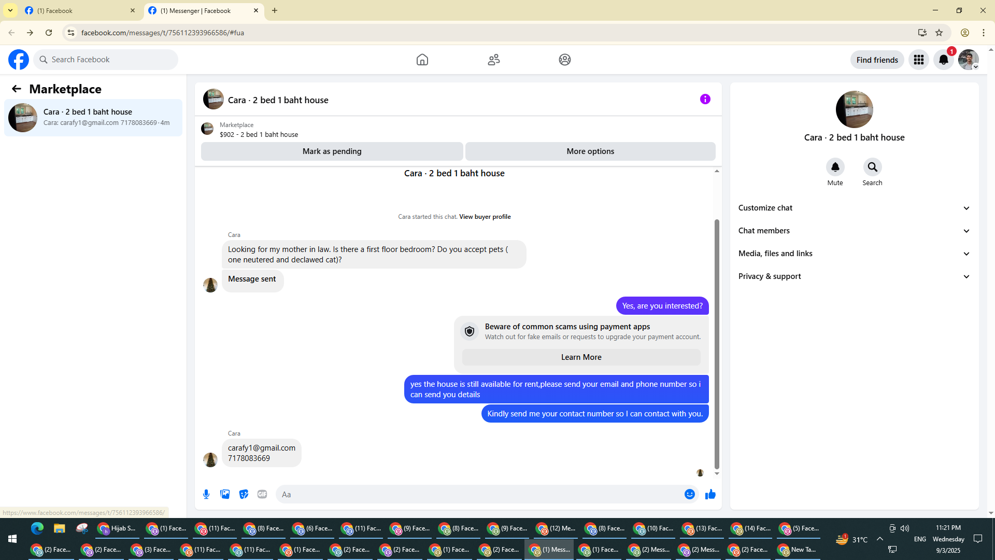This screenshot has height=560, width=995.
Task: Open conversation information icon
Action: tap(705, 99)
